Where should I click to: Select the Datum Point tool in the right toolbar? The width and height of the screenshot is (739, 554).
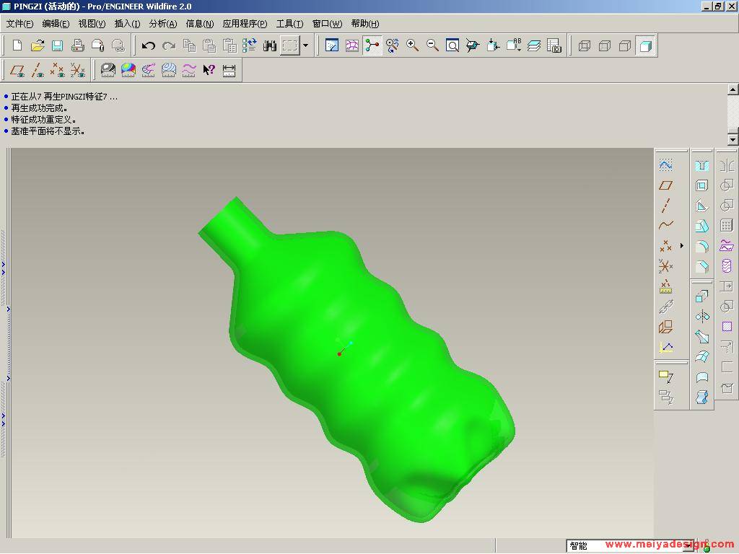coord(665,245)
